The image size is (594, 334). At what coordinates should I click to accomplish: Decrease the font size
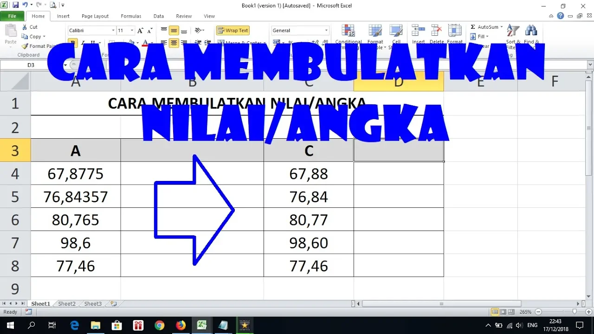(x=149, y=31)
